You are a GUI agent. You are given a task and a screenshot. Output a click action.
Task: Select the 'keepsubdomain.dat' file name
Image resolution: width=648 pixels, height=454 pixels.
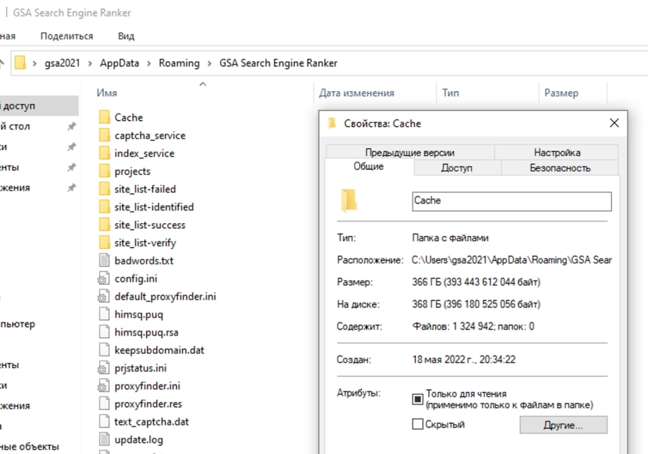coord(159,350)
